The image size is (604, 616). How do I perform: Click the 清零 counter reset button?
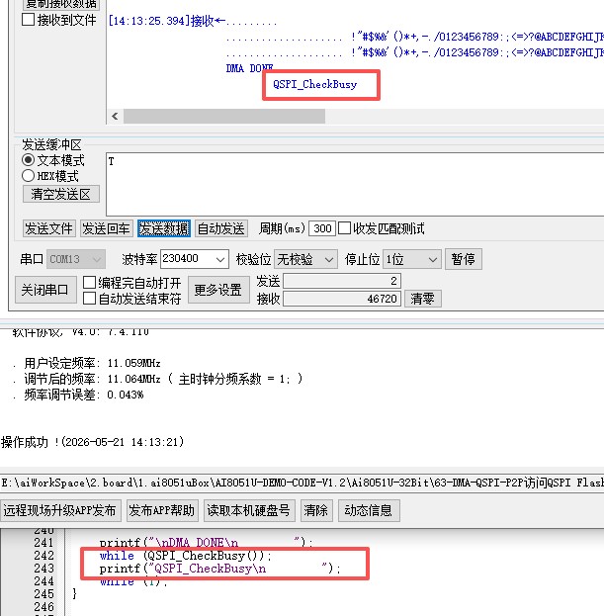click(x=422, y=299)
